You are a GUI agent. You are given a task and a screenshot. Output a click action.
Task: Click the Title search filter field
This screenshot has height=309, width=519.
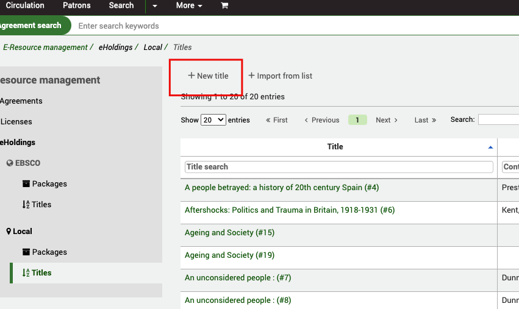click(338, 167)
